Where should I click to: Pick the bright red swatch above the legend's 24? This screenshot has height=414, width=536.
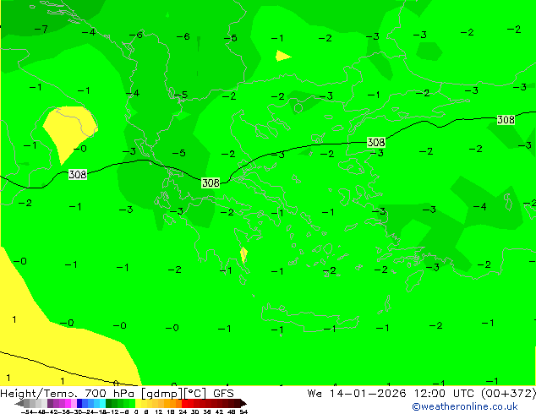(184, 403)
